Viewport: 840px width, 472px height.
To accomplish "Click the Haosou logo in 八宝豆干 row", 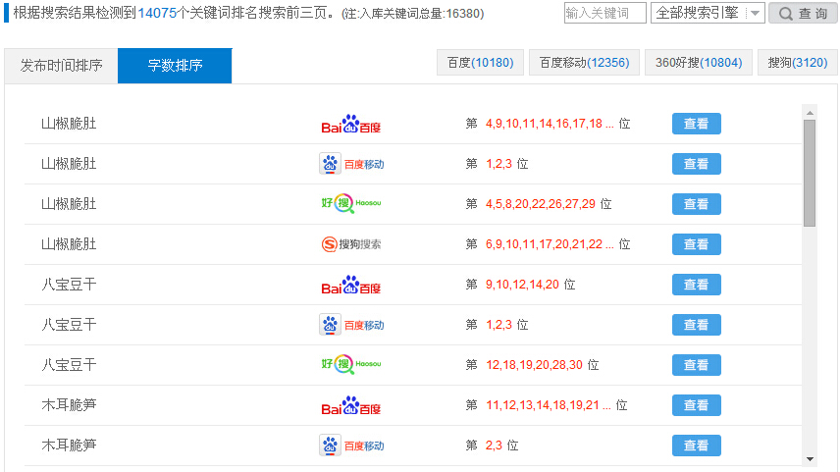I will tap(351, 364).
